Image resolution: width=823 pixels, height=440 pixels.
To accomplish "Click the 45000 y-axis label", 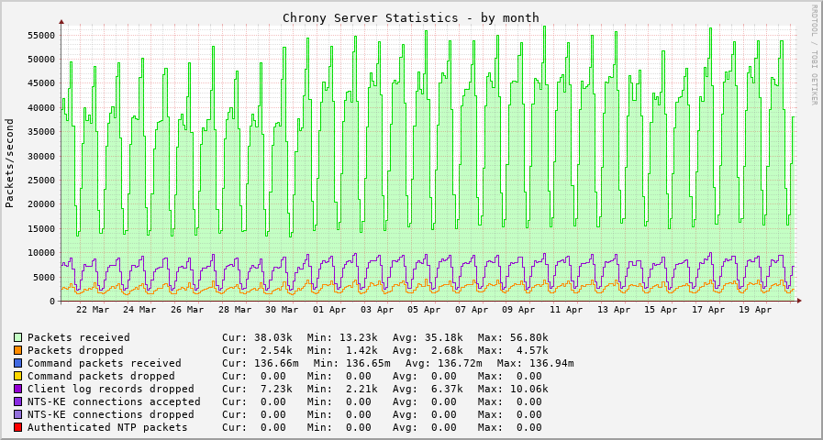I will [x=41, y=83].
